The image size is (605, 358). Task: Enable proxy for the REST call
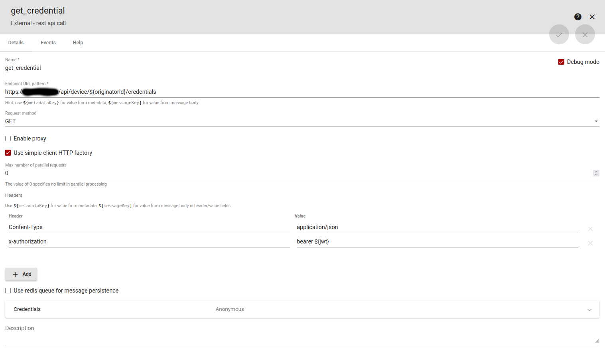pyautogui.click(x=8, y=138)
